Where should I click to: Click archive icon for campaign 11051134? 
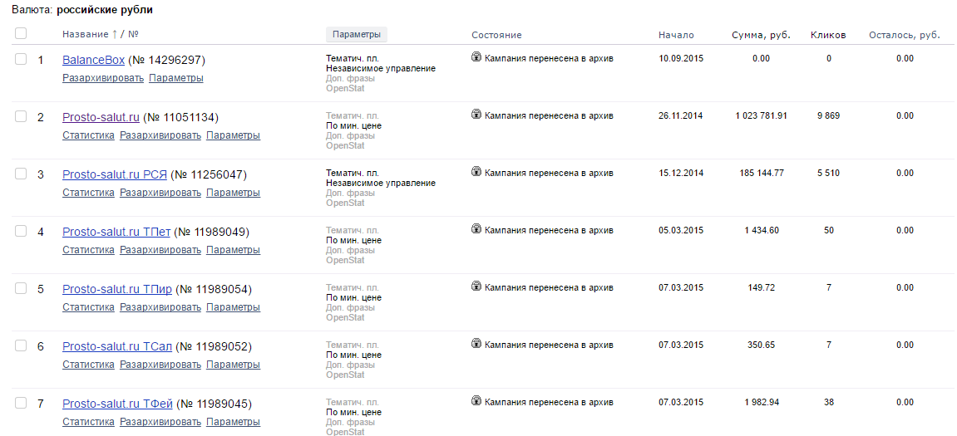[476, 115]
